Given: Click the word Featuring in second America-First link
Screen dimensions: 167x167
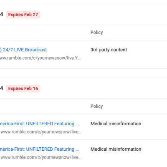Looking at the screenshot, I should click(64, 149).
